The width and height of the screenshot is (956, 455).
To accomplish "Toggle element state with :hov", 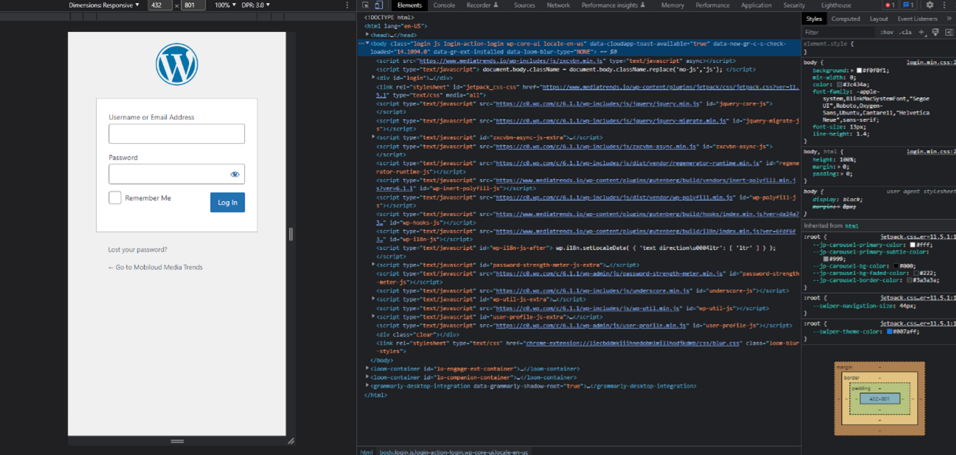I will coord(887,32).
